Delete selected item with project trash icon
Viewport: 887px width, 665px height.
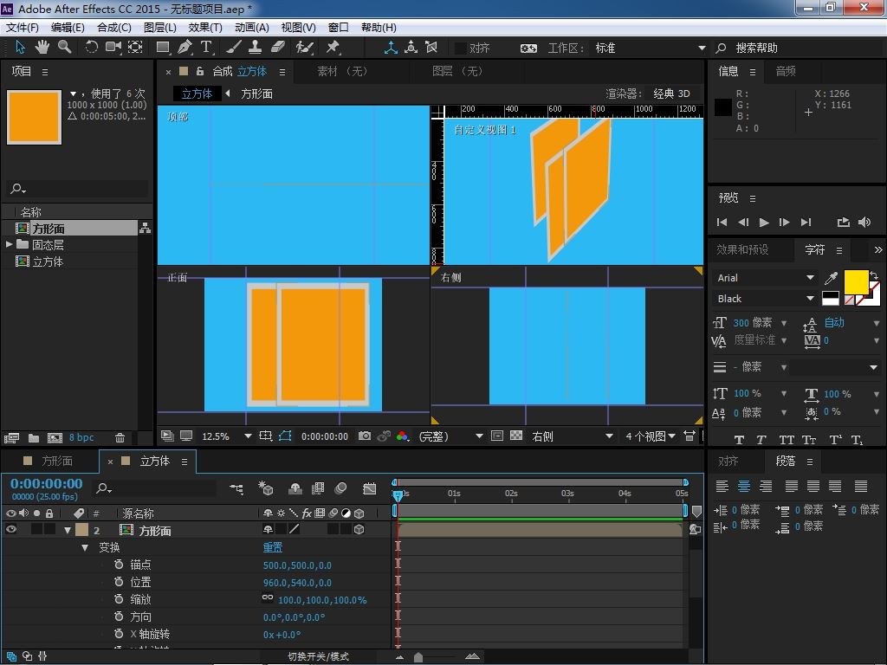pyautogui.click(x=120, y=438)
